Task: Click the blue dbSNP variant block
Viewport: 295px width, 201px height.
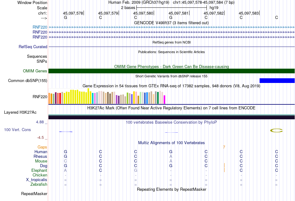Action: pyautogui.click(x=277, y=80)
